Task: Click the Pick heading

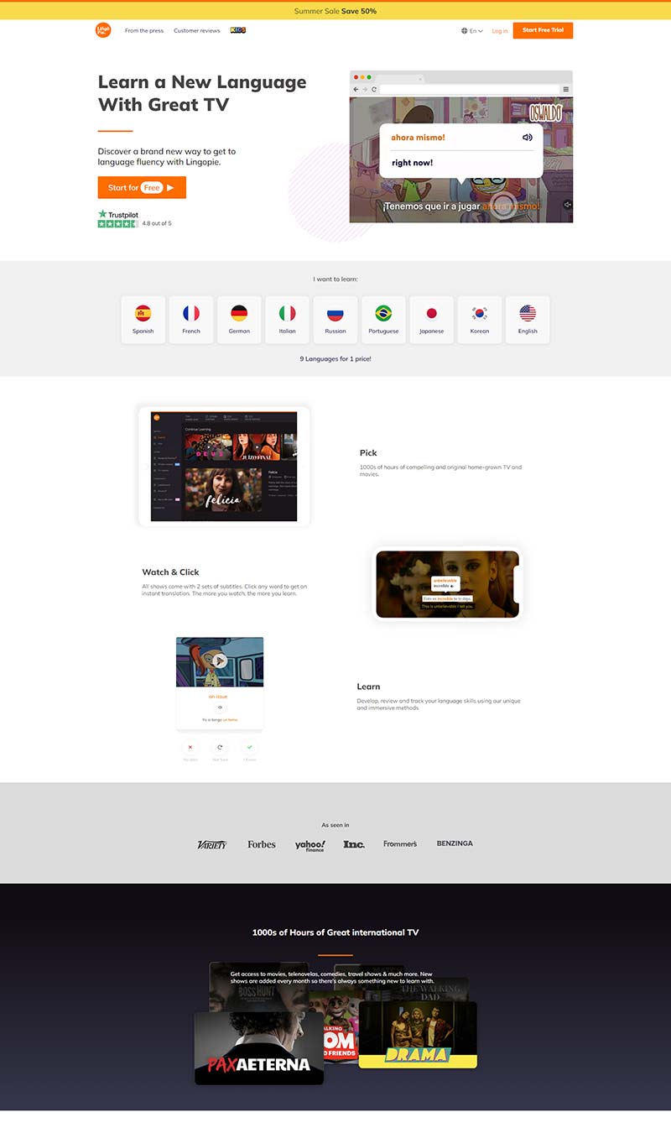Action: pos(368,453)
